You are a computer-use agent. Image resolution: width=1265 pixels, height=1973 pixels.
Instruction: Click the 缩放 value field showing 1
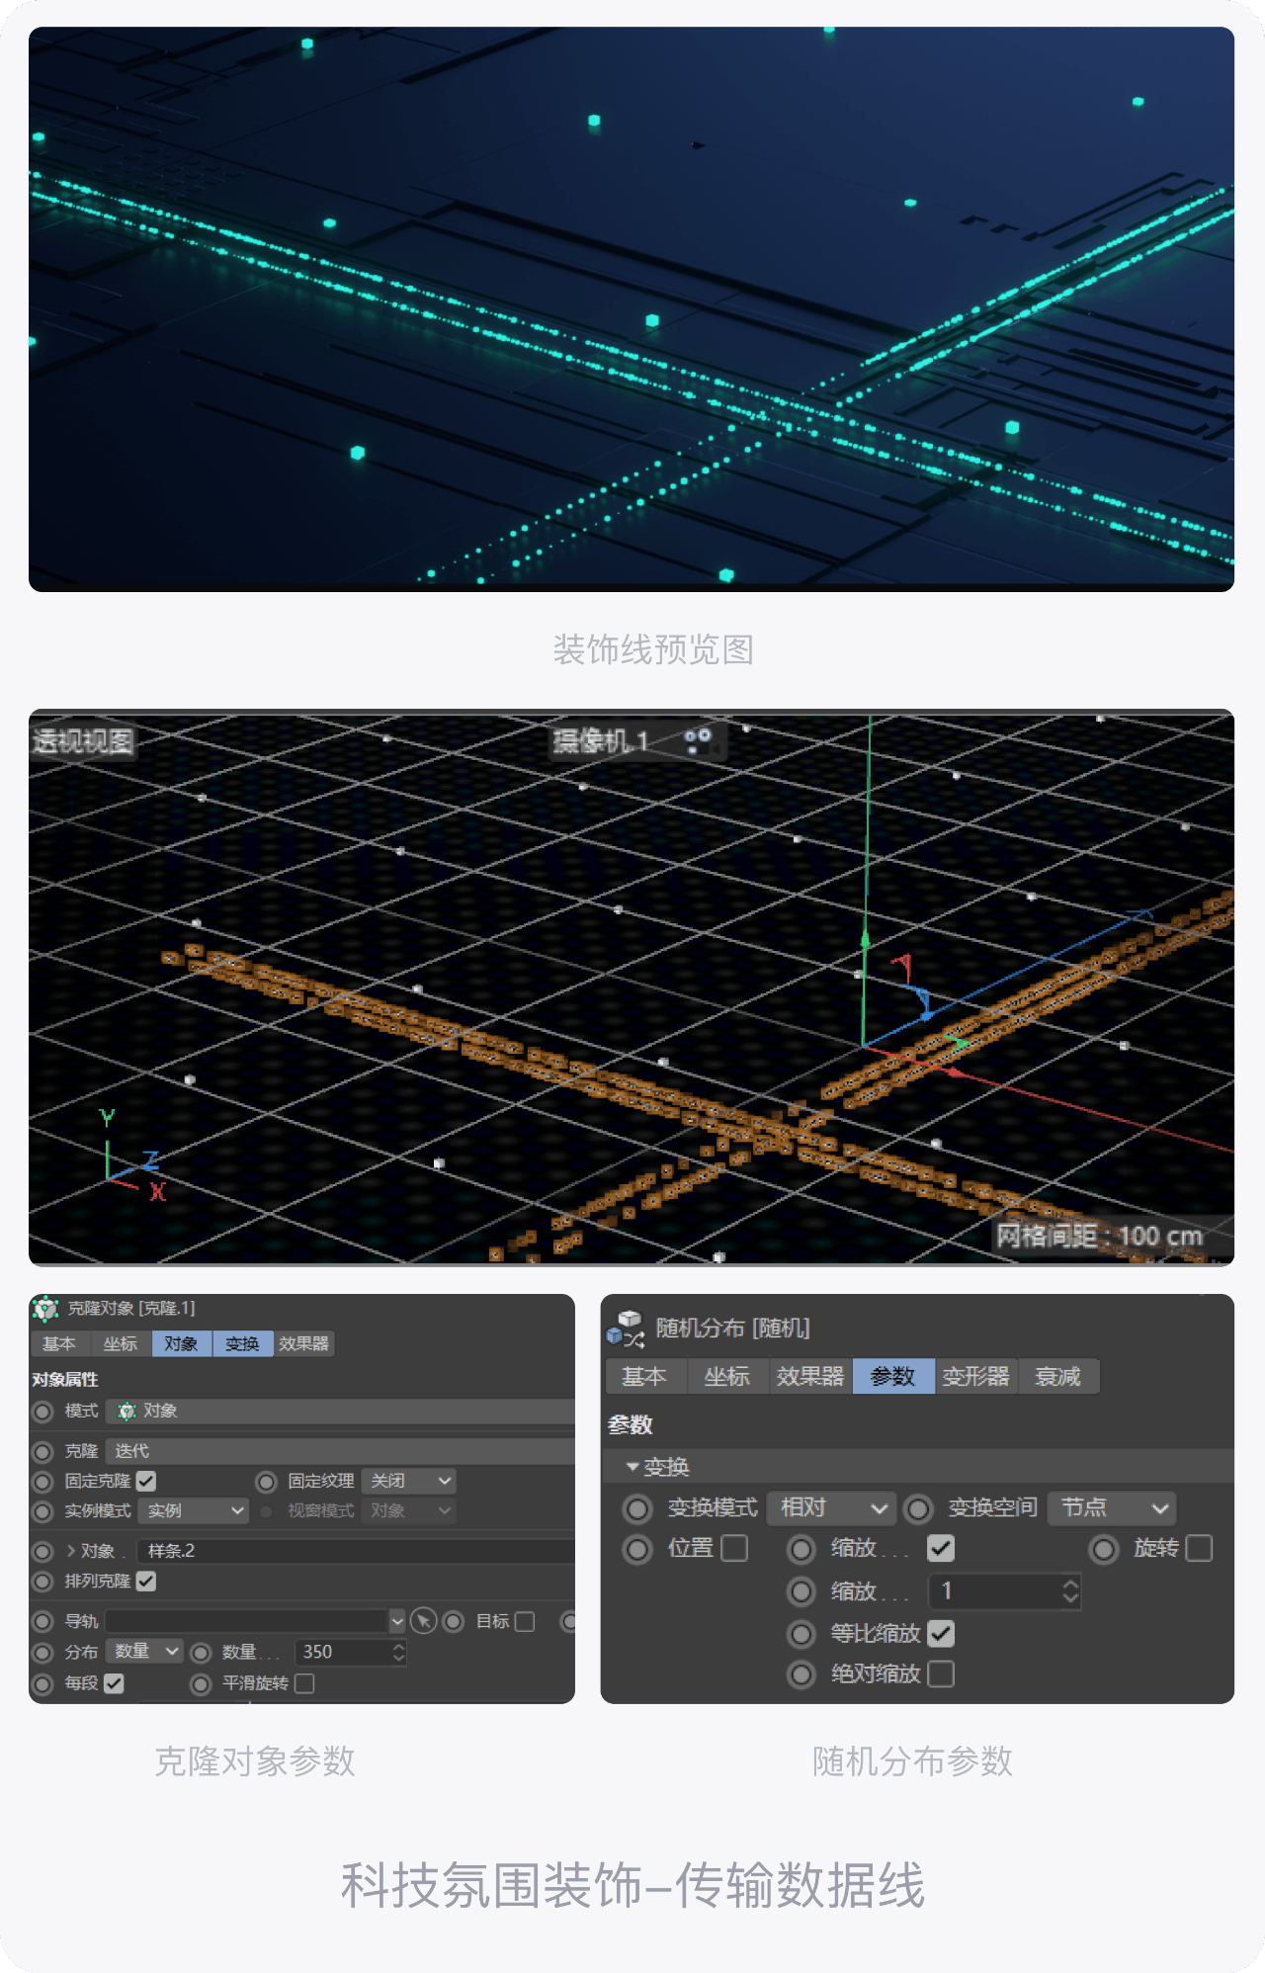click(x=1004, y=1590)
